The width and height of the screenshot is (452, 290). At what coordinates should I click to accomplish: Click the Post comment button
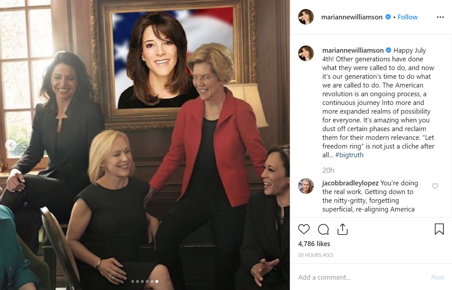click(x=437, y=277)
